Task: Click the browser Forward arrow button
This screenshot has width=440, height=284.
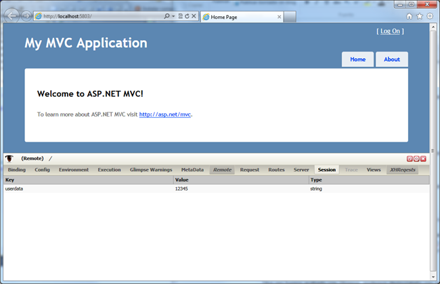Action: pyautogui.click(x=26, y=16)
